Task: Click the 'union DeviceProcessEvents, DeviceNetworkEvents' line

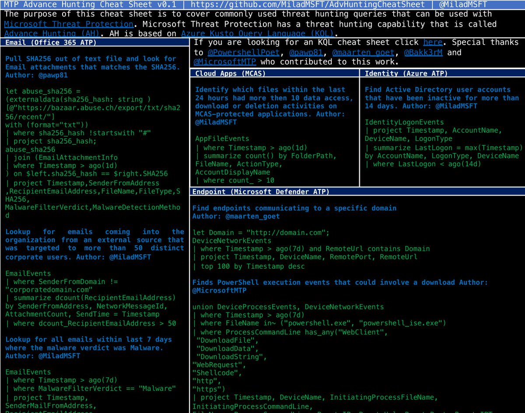Action: pyautogui.click(x=288, y=307)
